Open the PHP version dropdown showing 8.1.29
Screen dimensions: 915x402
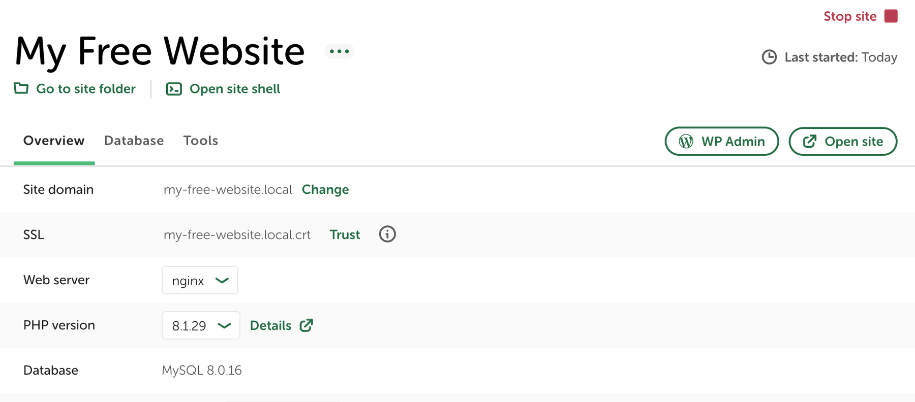(200, 325)
